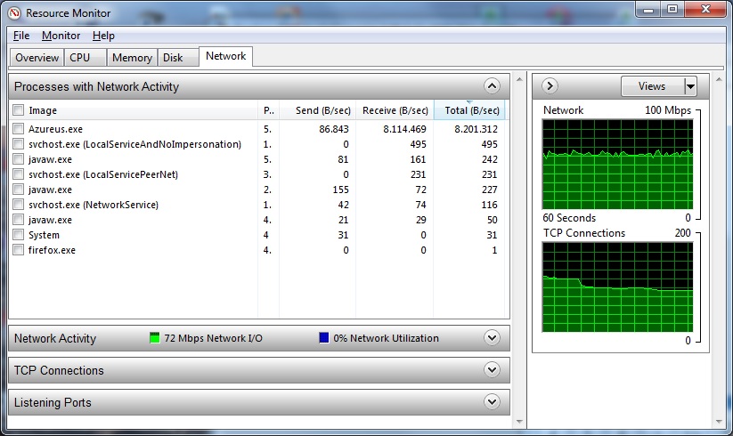Check the Azureus.exe checkbox
This screenshot has width=733, height=436.
click(x=18, y=128)
